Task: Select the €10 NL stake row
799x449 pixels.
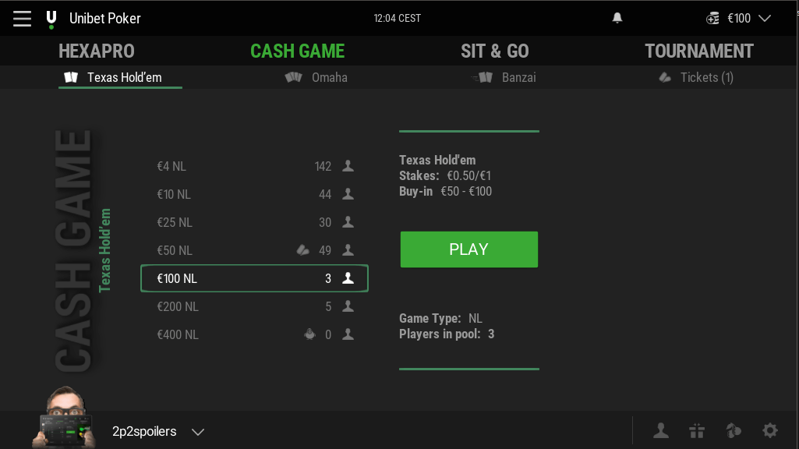Action: 254,194
